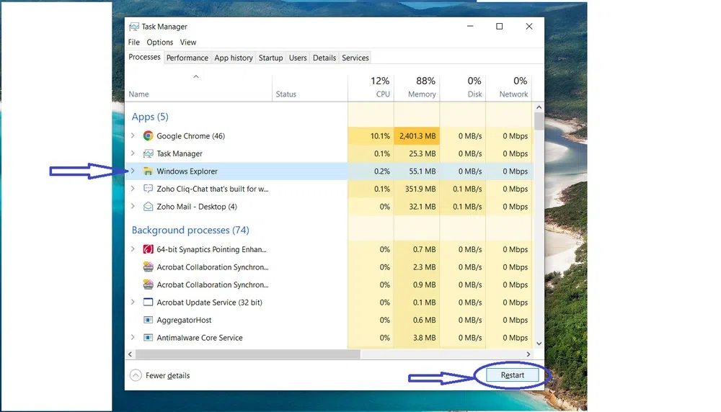Click the Zoho Mail envelope icon

(x=148, y=207)
